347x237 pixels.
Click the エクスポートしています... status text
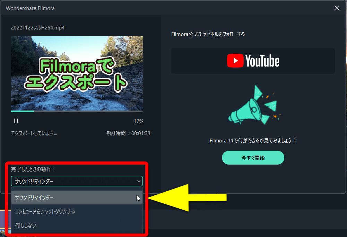pos(34,133)
